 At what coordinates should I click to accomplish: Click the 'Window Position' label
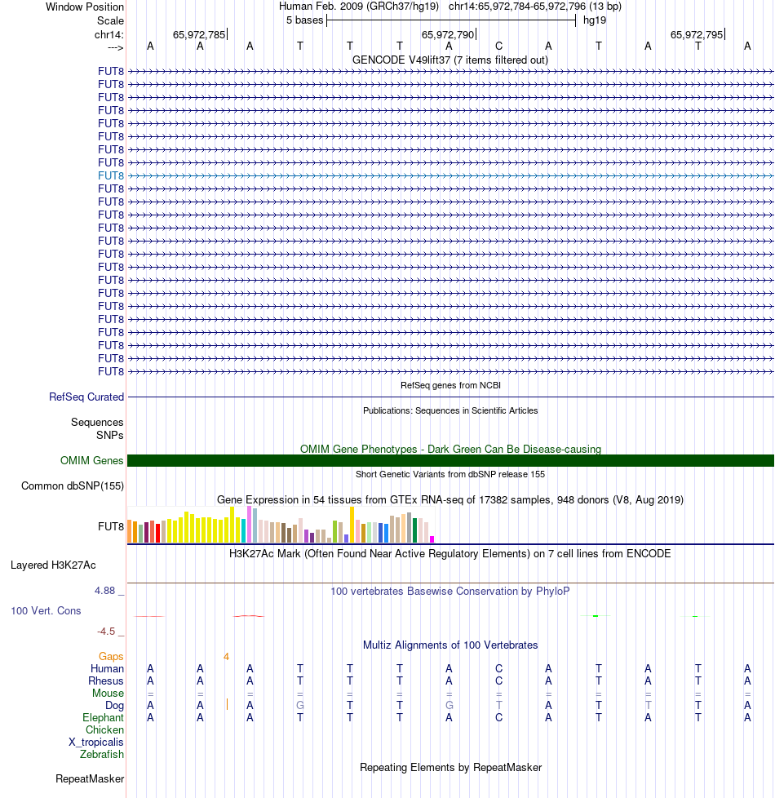coord(85,7)
